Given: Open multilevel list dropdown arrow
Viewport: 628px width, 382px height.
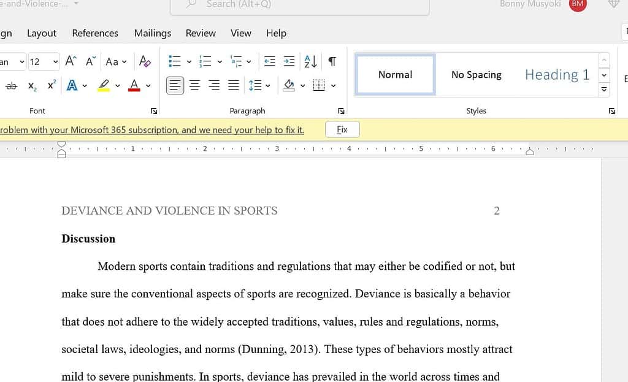Looking at the screenshot, I should click(x=249, y=62).
